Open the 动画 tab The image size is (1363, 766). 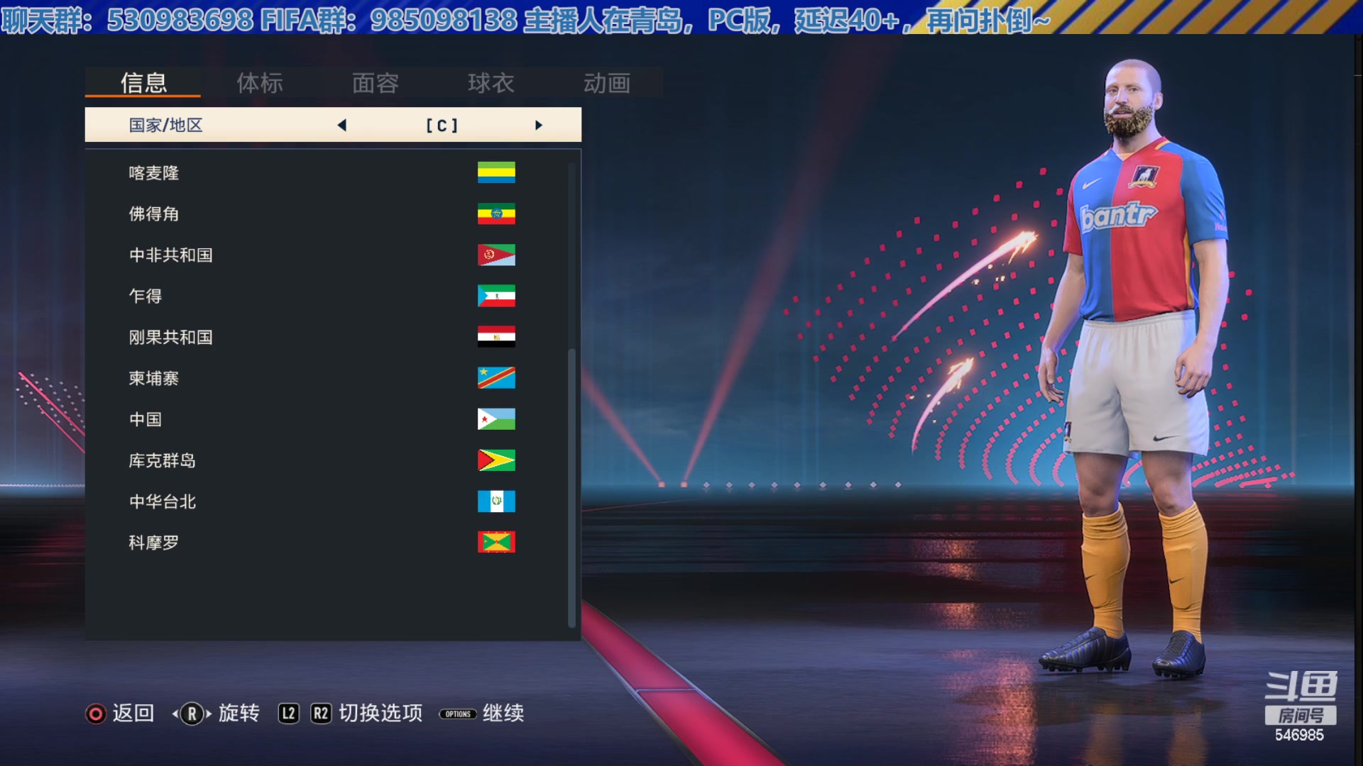(606, 83)
